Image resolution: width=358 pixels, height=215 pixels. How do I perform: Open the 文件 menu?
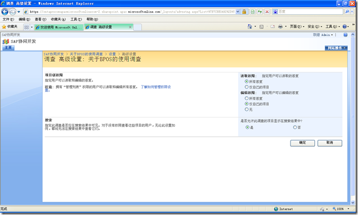coord(8,19)
